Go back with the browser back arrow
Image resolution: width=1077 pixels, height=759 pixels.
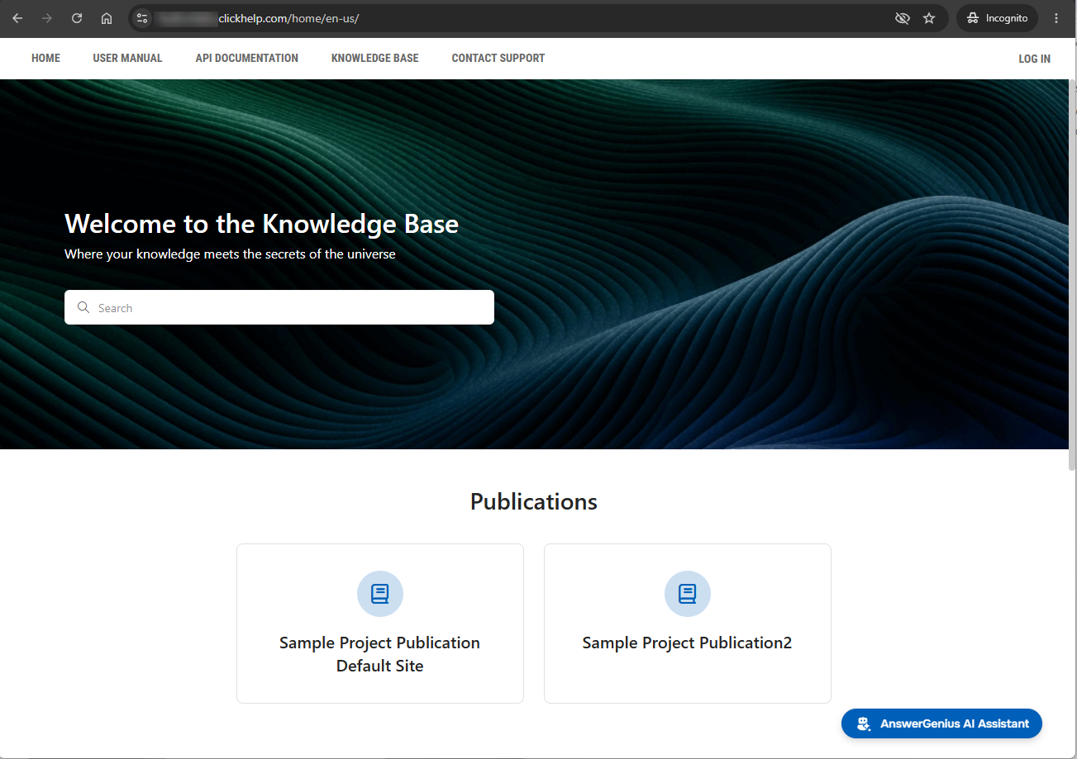point(17,18)
